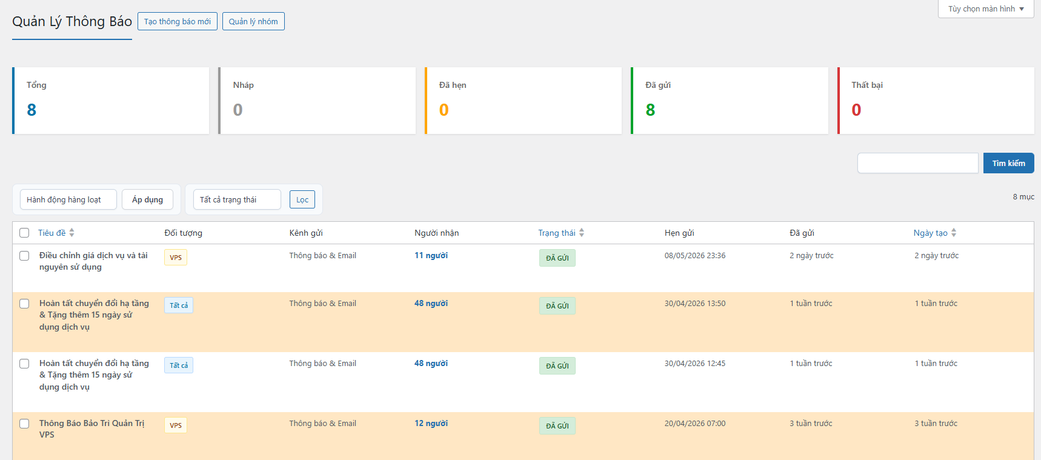
Task: Click the 'Lọc' filter button
Action: (x=302, y=199)
